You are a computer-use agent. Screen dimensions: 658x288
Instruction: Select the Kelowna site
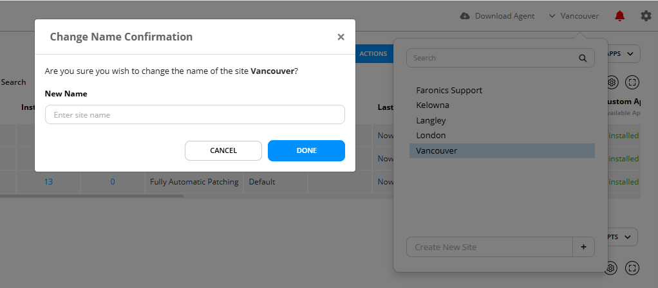[433, 105]
